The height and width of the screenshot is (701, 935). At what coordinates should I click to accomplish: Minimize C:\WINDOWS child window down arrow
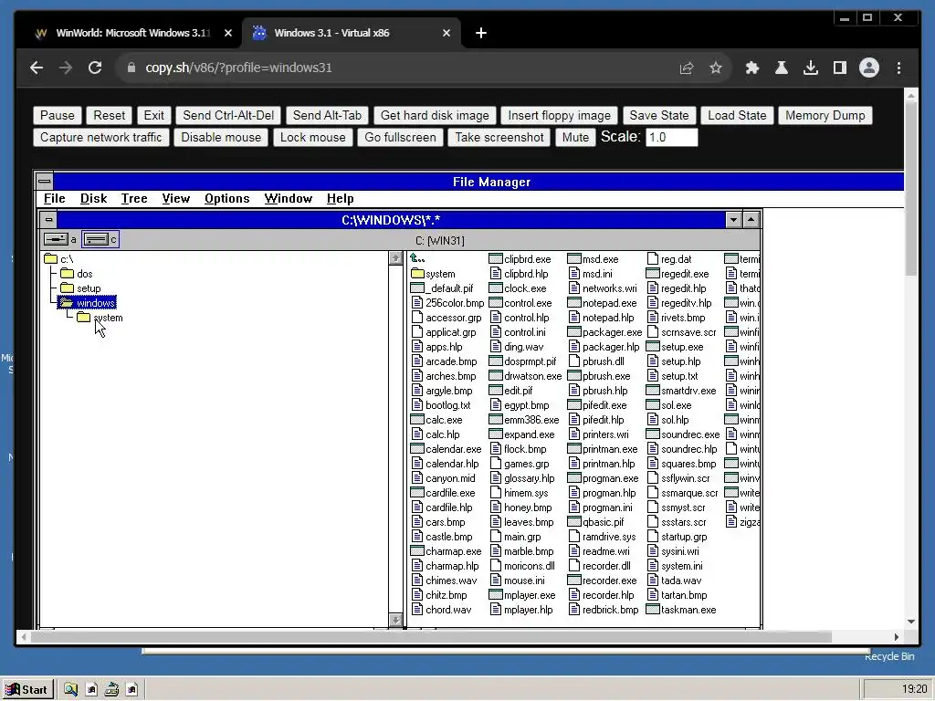[733, 220]
